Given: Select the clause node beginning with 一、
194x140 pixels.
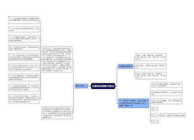Looking at the screenshot, I should point(24,20).
